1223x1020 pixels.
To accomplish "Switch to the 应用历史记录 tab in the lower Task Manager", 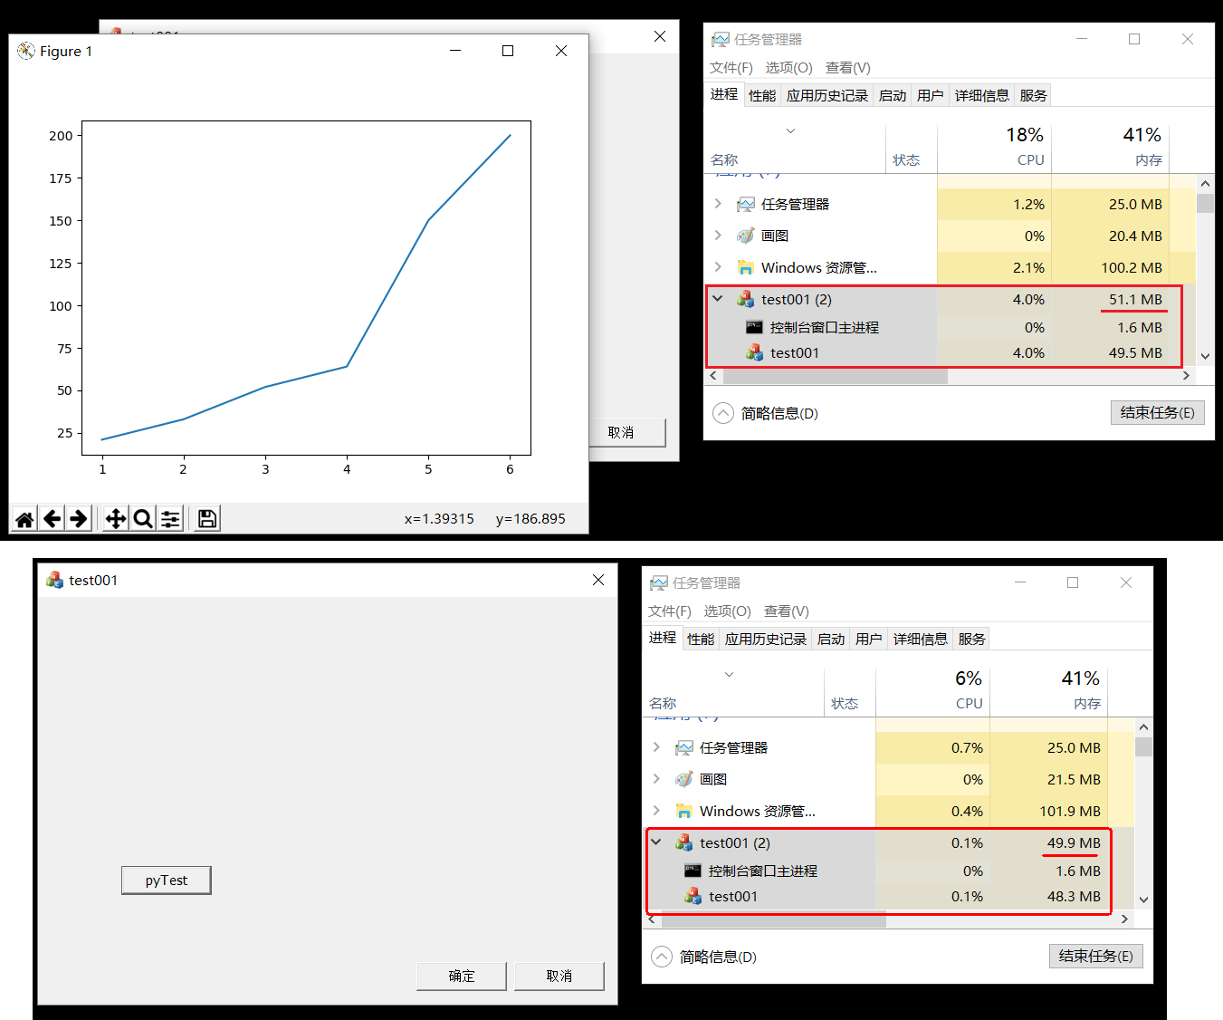I will pos(766,639).
